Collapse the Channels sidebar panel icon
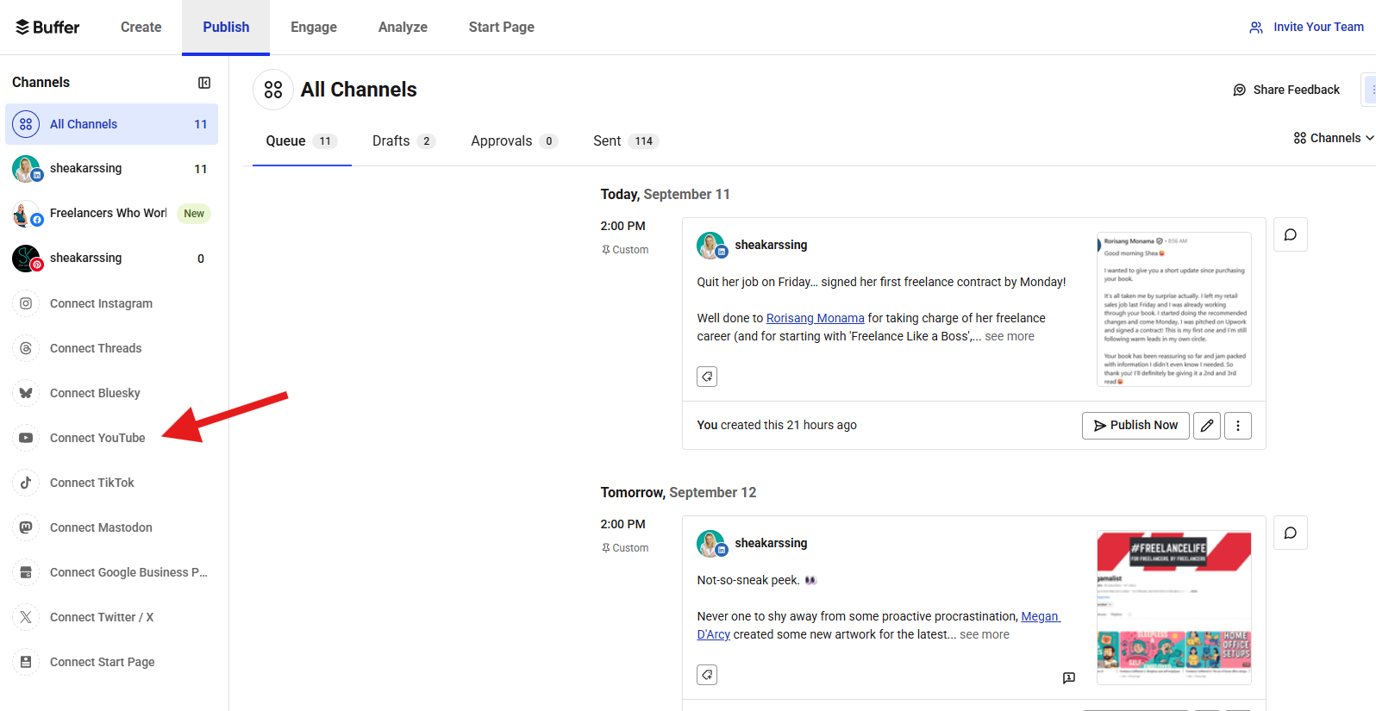 pyautogui.click(x=204, y=83)
